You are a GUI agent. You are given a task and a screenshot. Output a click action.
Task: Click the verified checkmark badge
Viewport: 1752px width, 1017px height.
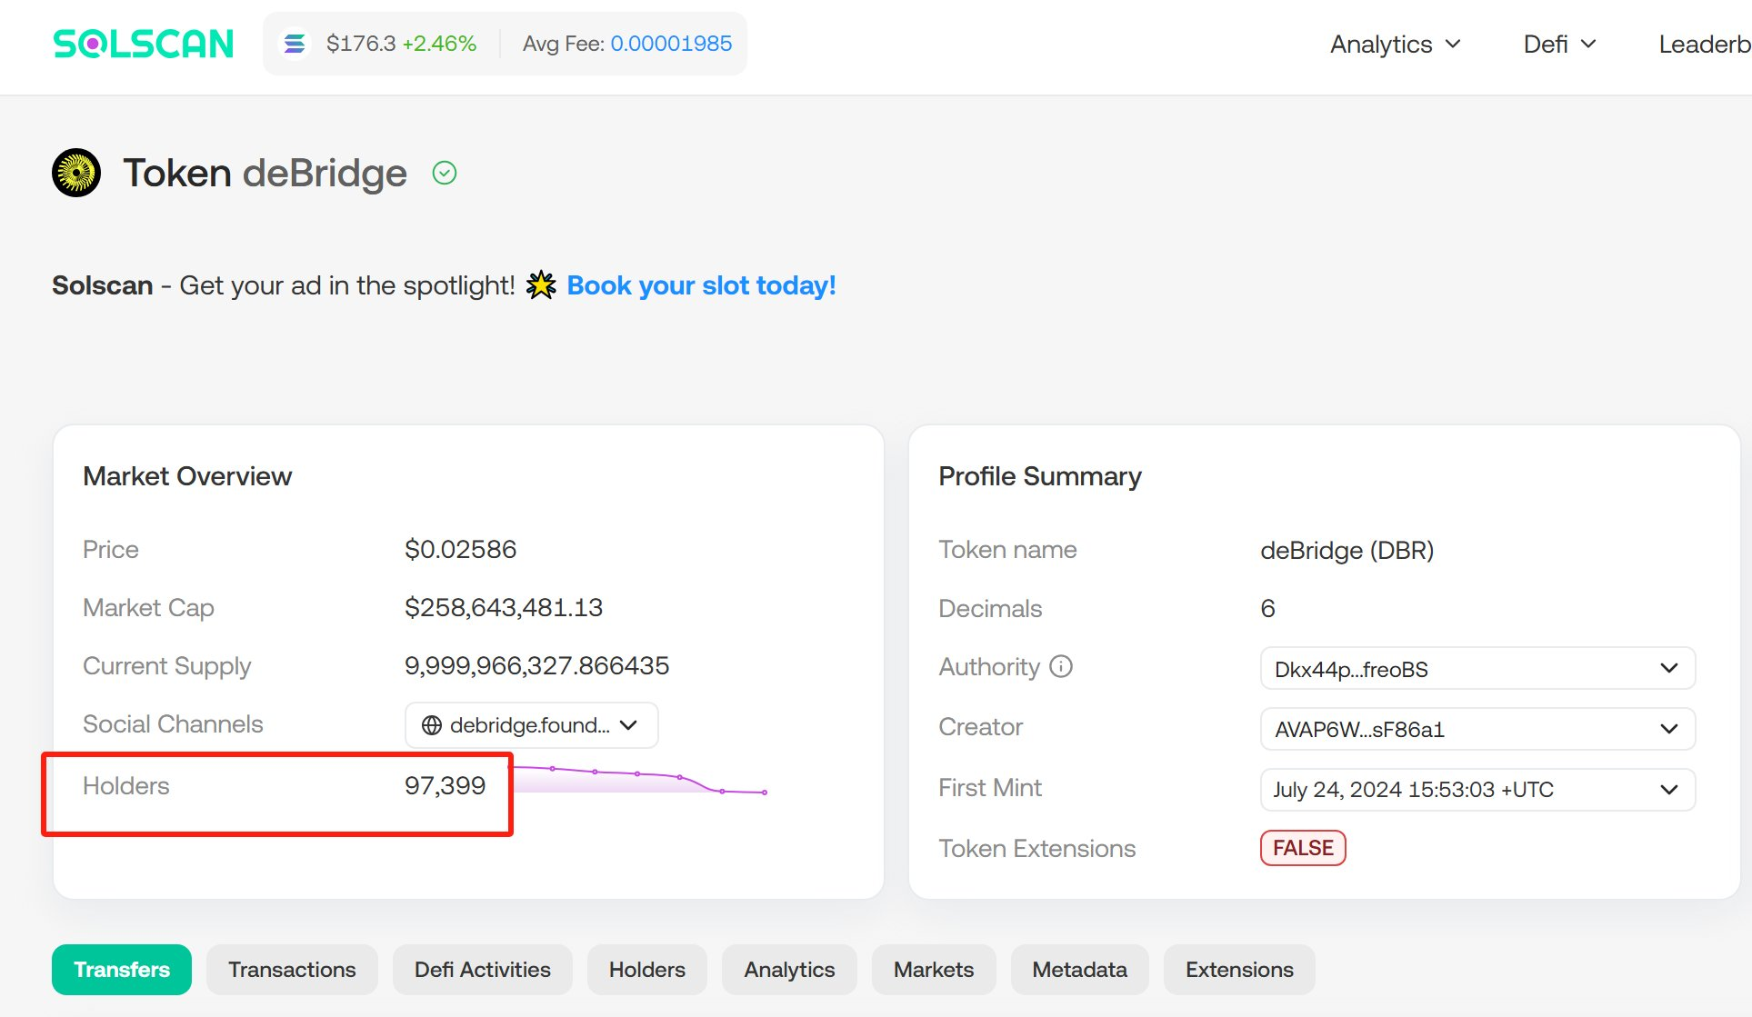point(444,173)
